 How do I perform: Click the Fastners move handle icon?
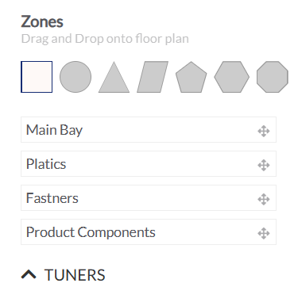(x=264, y=199)
